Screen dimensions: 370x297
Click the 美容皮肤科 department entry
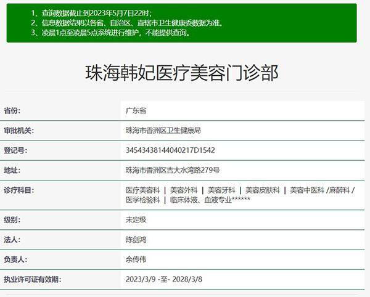click(x=263, y=190)
